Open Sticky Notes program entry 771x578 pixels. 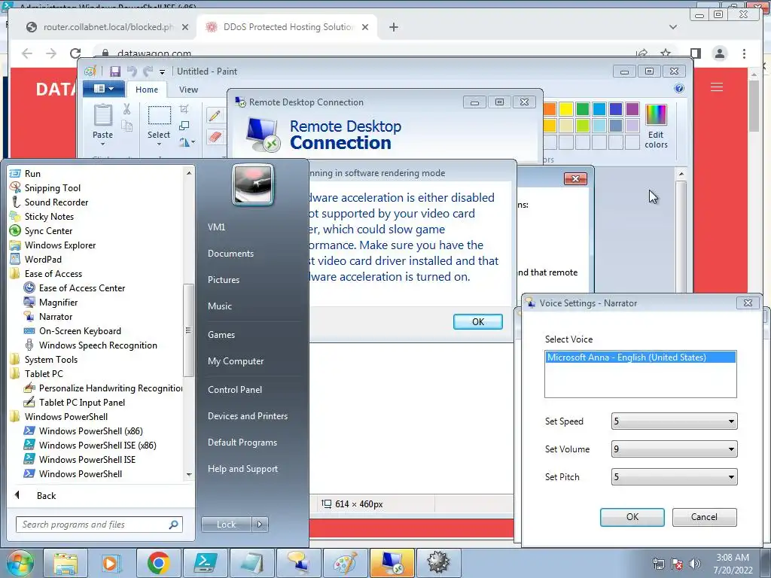pos(49,216)
